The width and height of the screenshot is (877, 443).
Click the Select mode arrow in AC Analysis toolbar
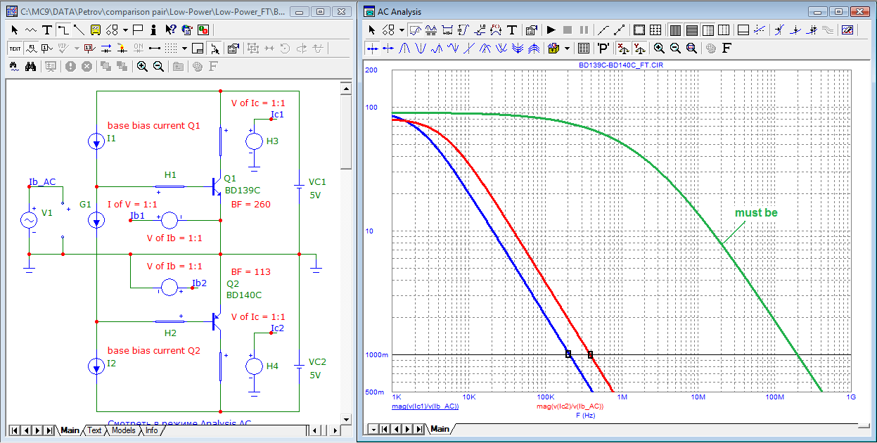373,30
